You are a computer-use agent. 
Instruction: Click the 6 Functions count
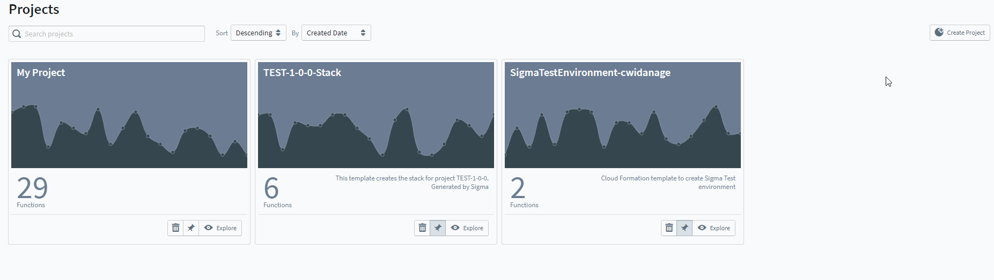click(x=277, y=192)
